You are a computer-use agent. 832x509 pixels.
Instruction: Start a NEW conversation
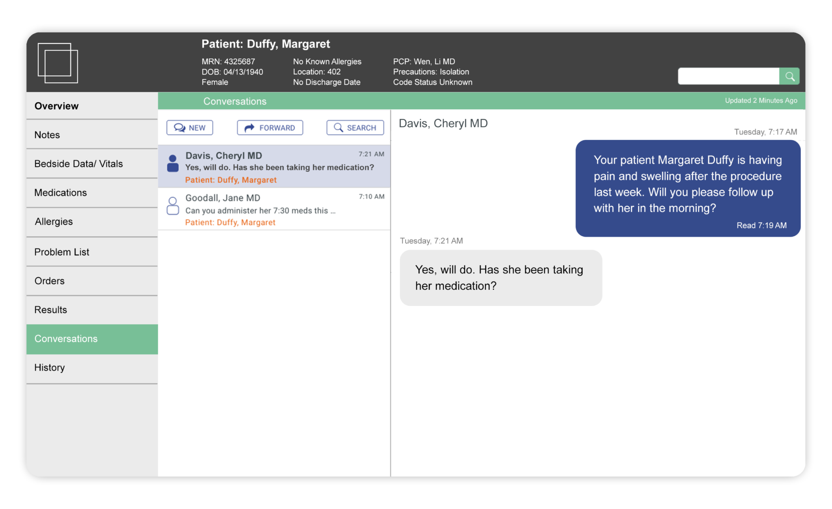pos(190,127)
